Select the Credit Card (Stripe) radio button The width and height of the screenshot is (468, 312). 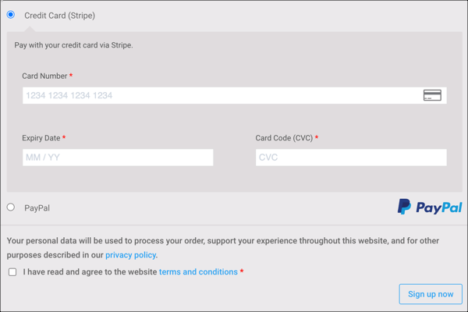11,15
